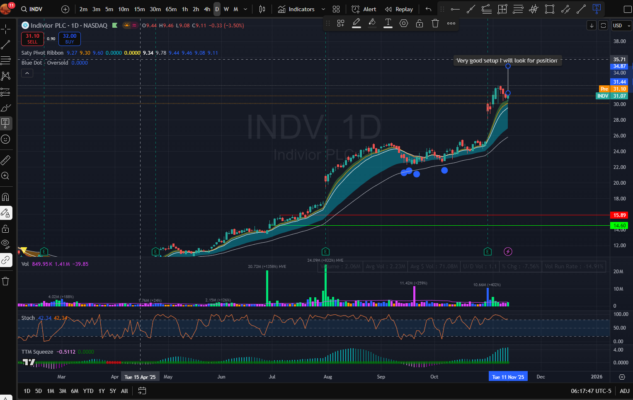Select the ruler measure tool
Image resolution: width=633 pixels, height=400 pixels.
tap(6, 160)
